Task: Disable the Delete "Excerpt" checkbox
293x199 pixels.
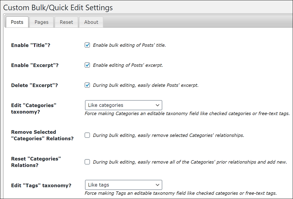Action: pos(87,85)
